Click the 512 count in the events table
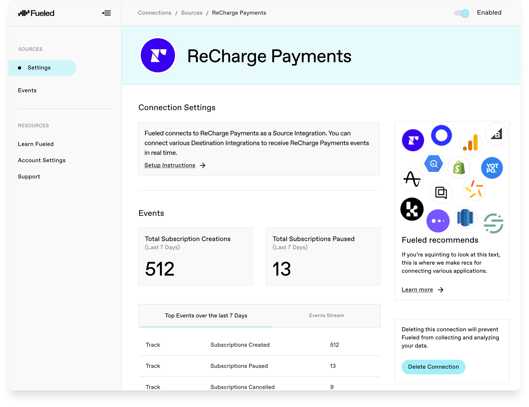 click(334, 345)
